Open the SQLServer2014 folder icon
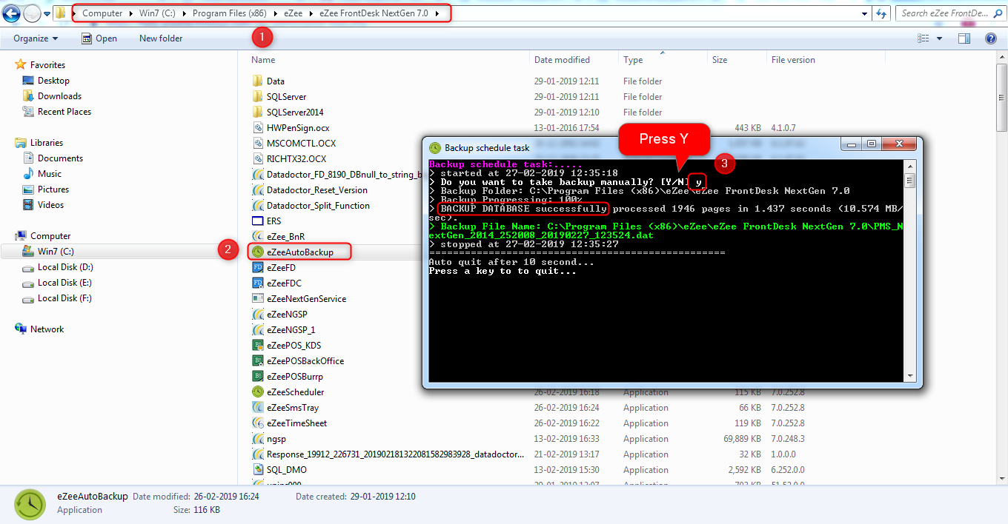This screenshot has width=1008, height=524. pyautogui.click(x=258, y=112)
